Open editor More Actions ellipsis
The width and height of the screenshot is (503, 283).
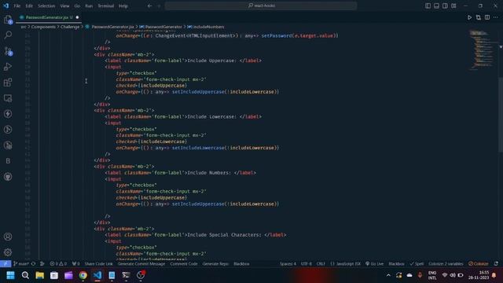coord(496,17)
